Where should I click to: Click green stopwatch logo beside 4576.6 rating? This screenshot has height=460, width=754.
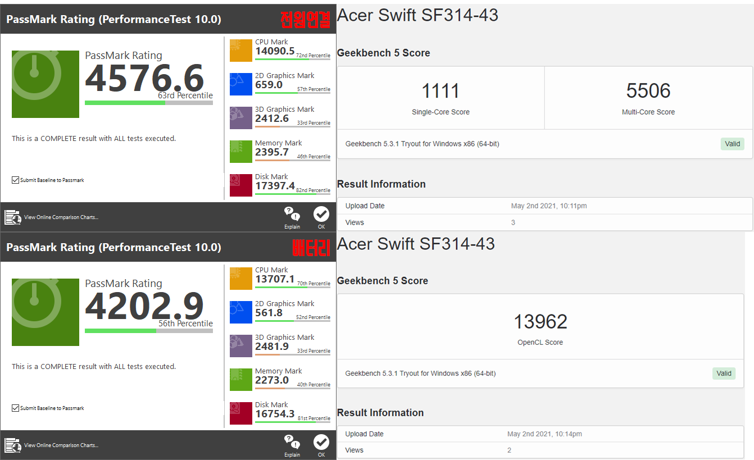tap(46, 84)
